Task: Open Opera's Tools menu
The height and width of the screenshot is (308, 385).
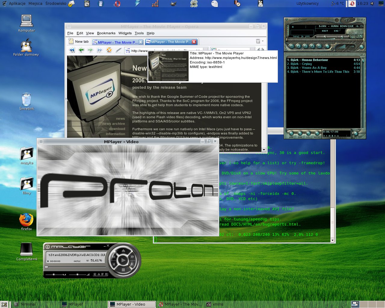Action: point(139,33)
